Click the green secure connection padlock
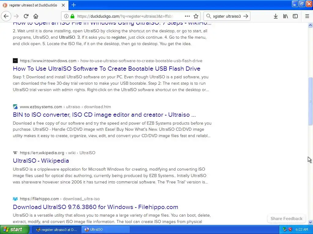Screen dimensions: 313x234 pyautogui.click(x=72, y=16)
